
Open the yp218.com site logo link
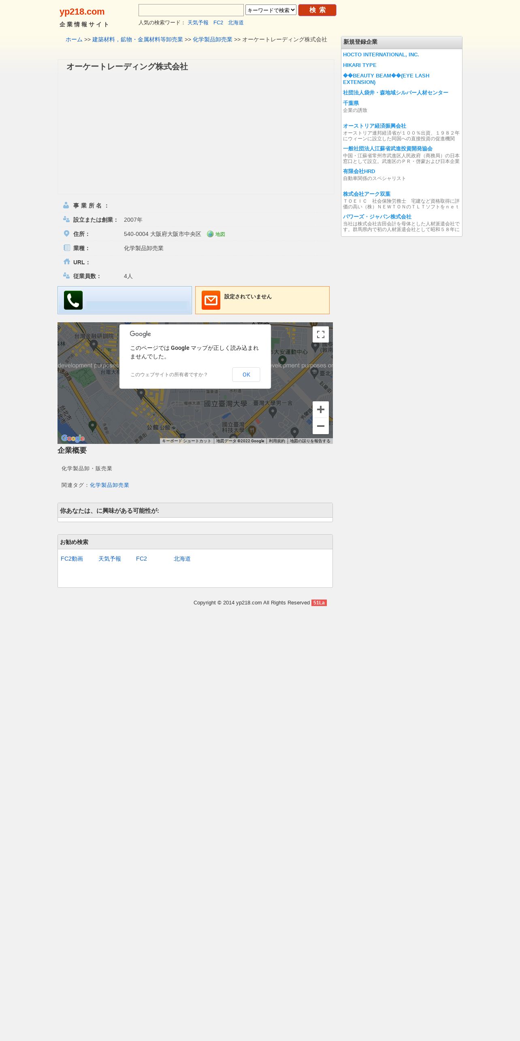(x=82, y=12)
